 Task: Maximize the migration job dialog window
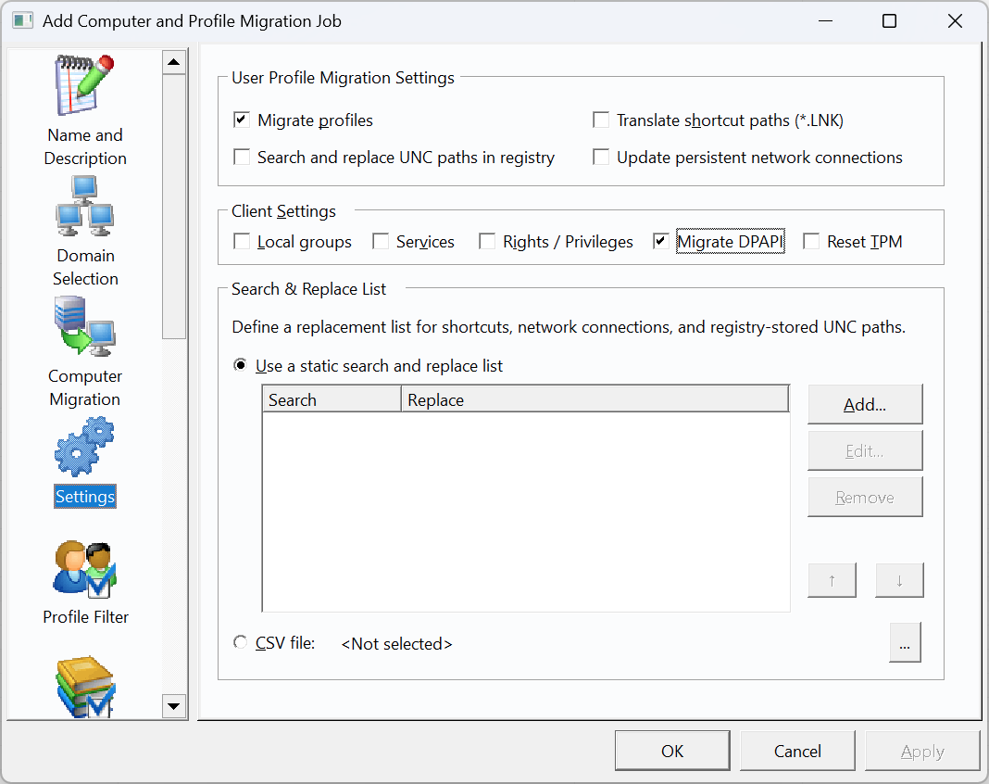click(889, 20)
